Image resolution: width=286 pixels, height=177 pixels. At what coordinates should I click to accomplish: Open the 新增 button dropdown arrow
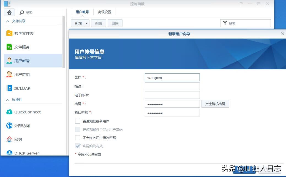[87, 23]
